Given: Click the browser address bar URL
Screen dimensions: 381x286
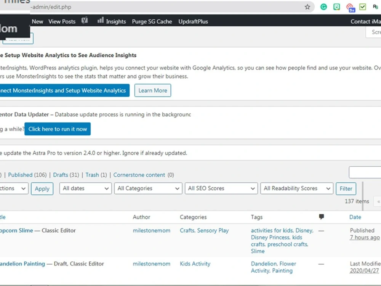Looking at the screenshot, I should 51,7.
